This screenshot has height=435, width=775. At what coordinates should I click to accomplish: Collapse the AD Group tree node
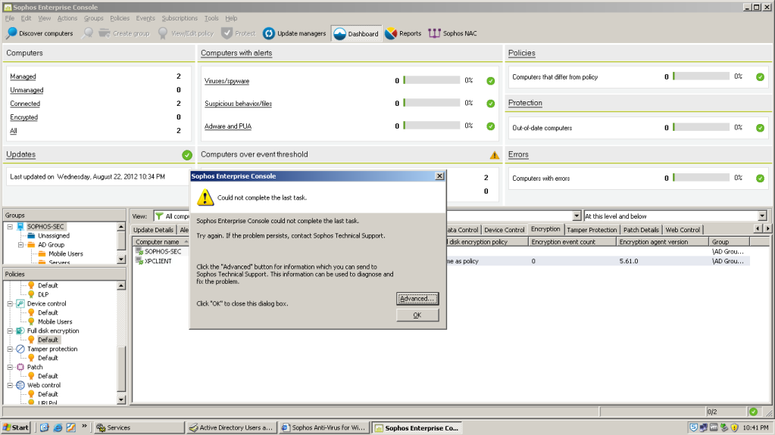point(20,245)
